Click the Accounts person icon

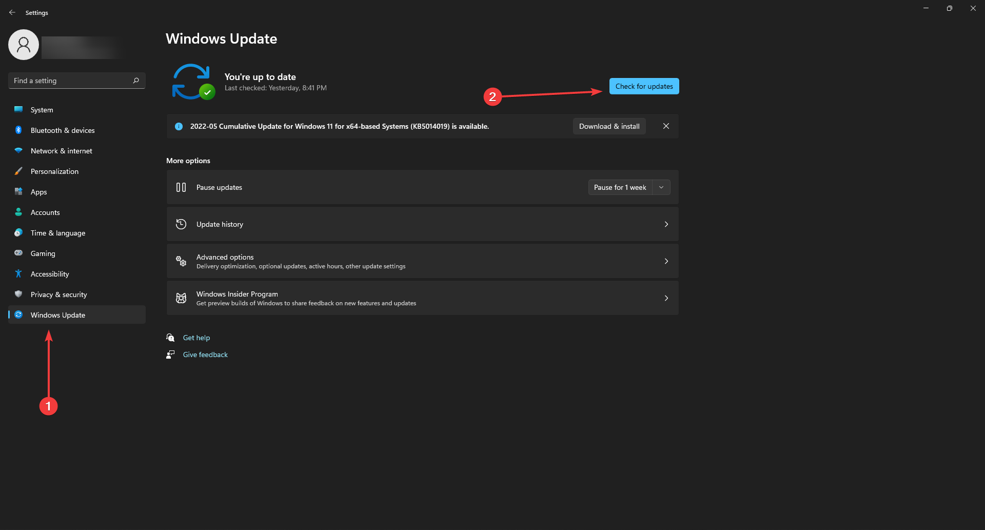click(18, 212)
